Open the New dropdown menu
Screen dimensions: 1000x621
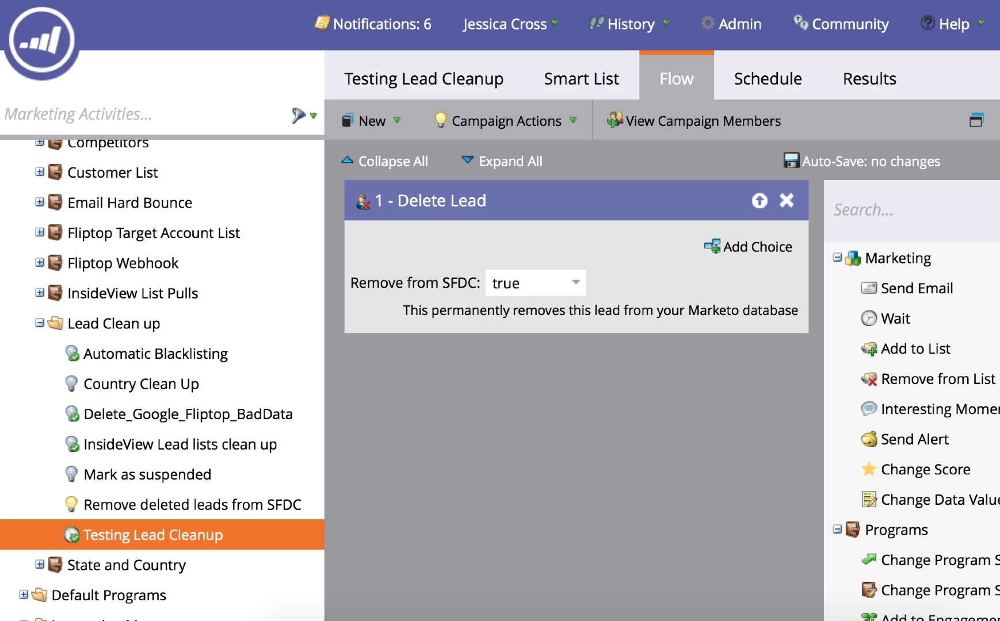tap(371, 121)
